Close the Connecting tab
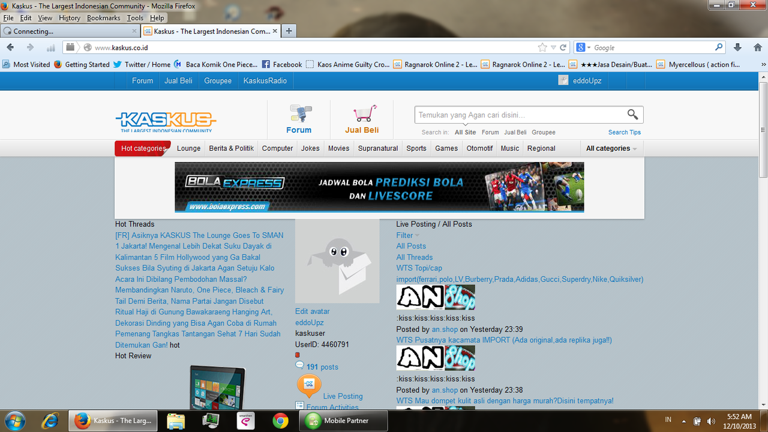This screenshot has width=768, height=432. point(134,31)
